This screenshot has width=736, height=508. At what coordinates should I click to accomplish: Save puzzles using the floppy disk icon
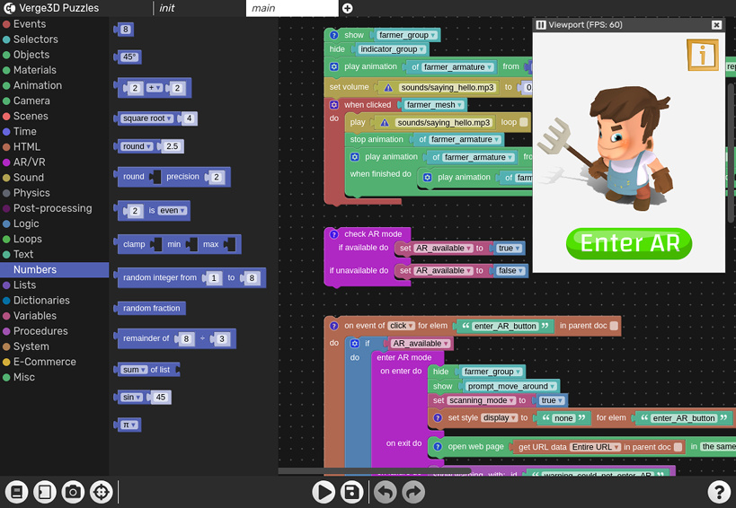tap(351, 492)
